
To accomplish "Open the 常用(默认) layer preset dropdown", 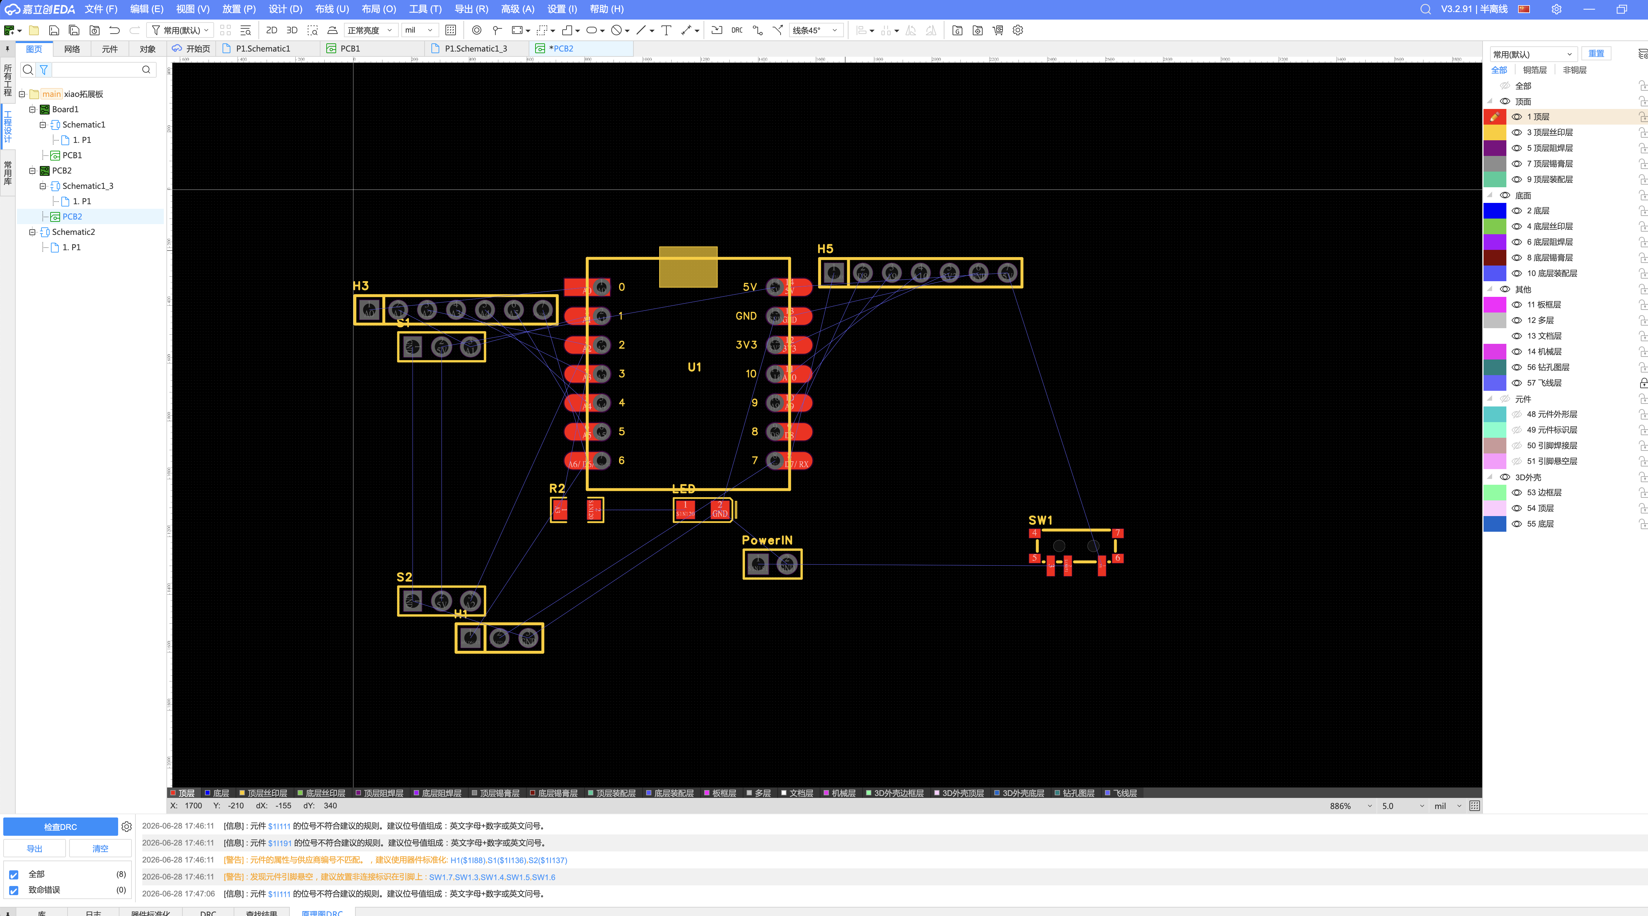I will (1533, 54).
